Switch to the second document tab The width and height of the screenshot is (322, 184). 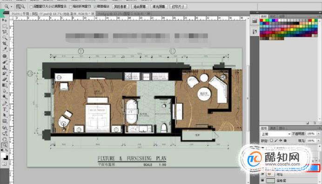124,14
